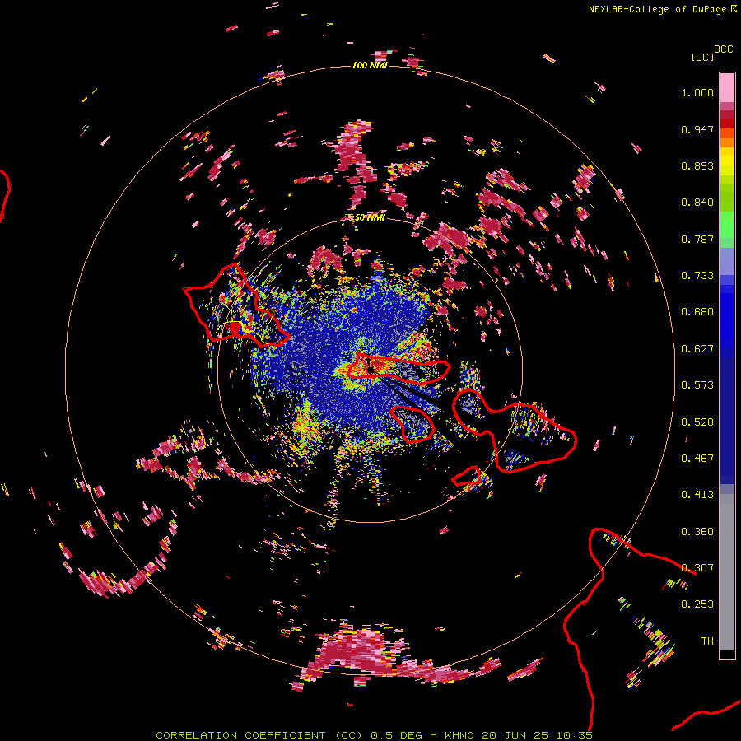Click the 0.307 legend value

coord(697,568)
